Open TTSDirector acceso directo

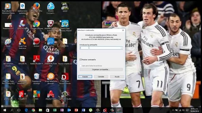pos(65,78)
